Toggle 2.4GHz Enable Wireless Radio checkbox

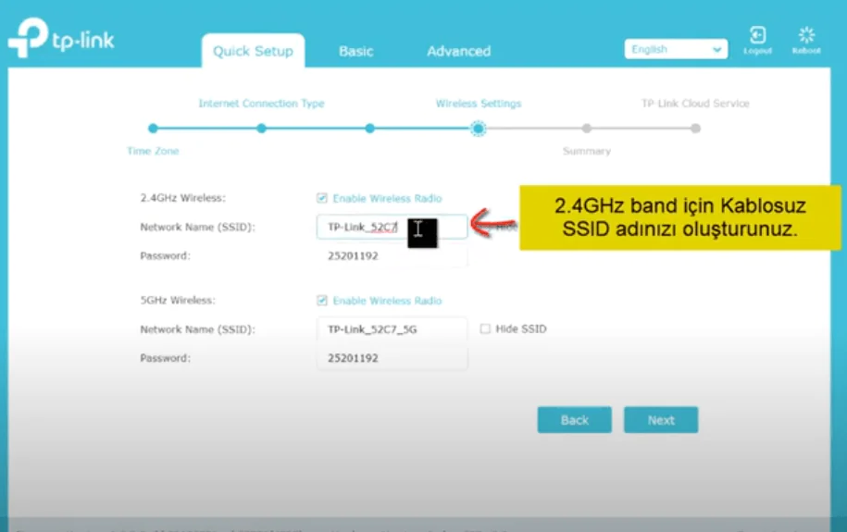pyautogui.click(x=322, y=198)
